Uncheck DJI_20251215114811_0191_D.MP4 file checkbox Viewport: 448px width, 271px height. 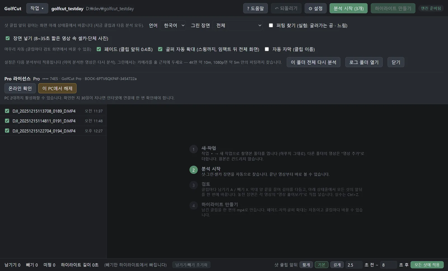tap(7, 121)
